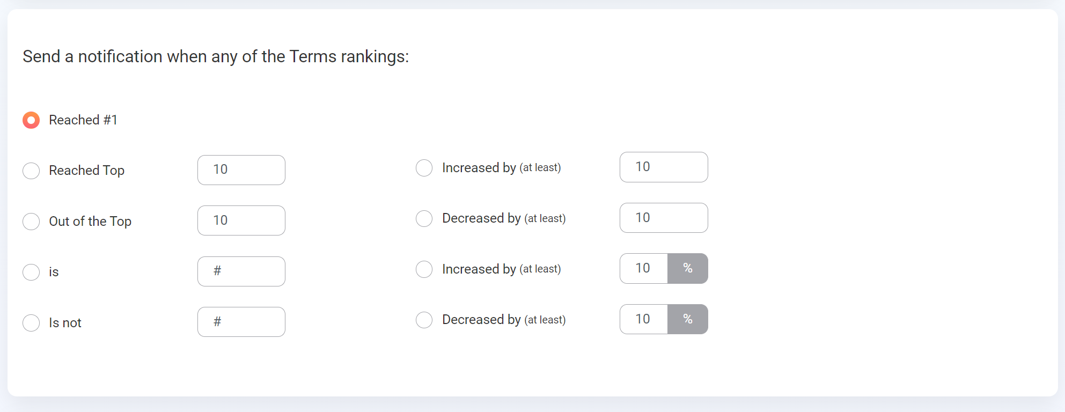Select the "Out of the Top" radio button
The height and width of the screenshot is (412, 1065).
coord(31,222)
